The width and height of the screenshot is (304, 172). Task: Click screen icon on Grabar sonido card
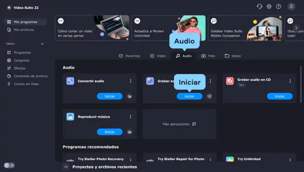tap(209, 96)
